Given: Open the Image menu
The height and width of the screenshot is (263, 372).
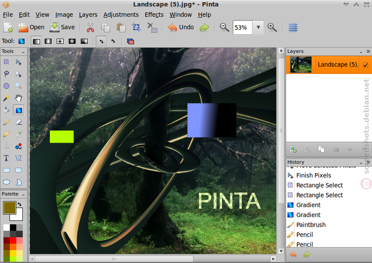Looking at the screenshot, I should [x=64, y=15].
